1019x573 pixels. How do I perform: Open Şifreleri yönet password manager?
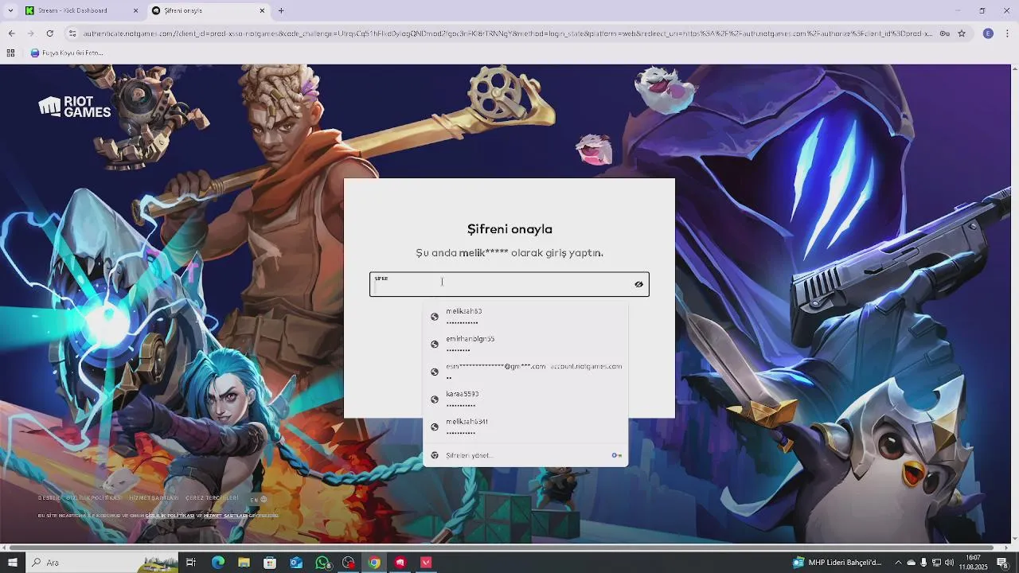coord(525,455)
